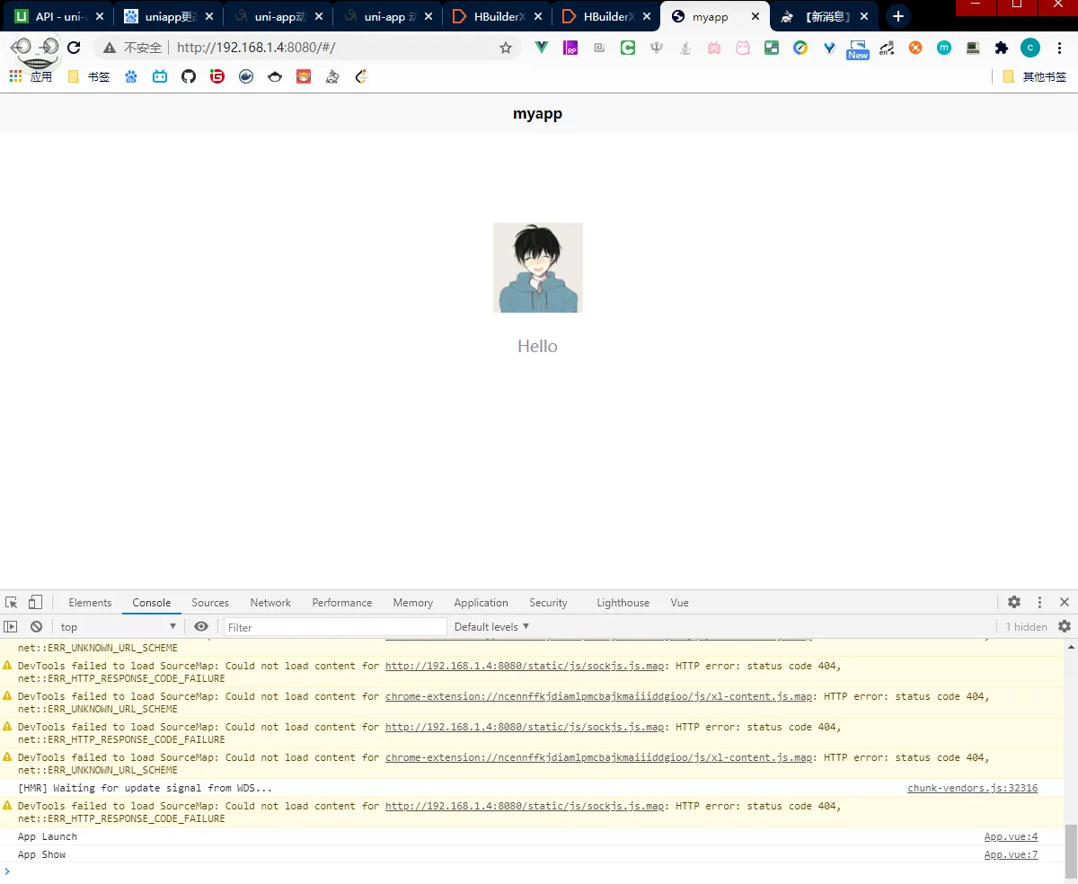Open the Default levels dropdown
The image size is (1078, 884).
(491, 626)
